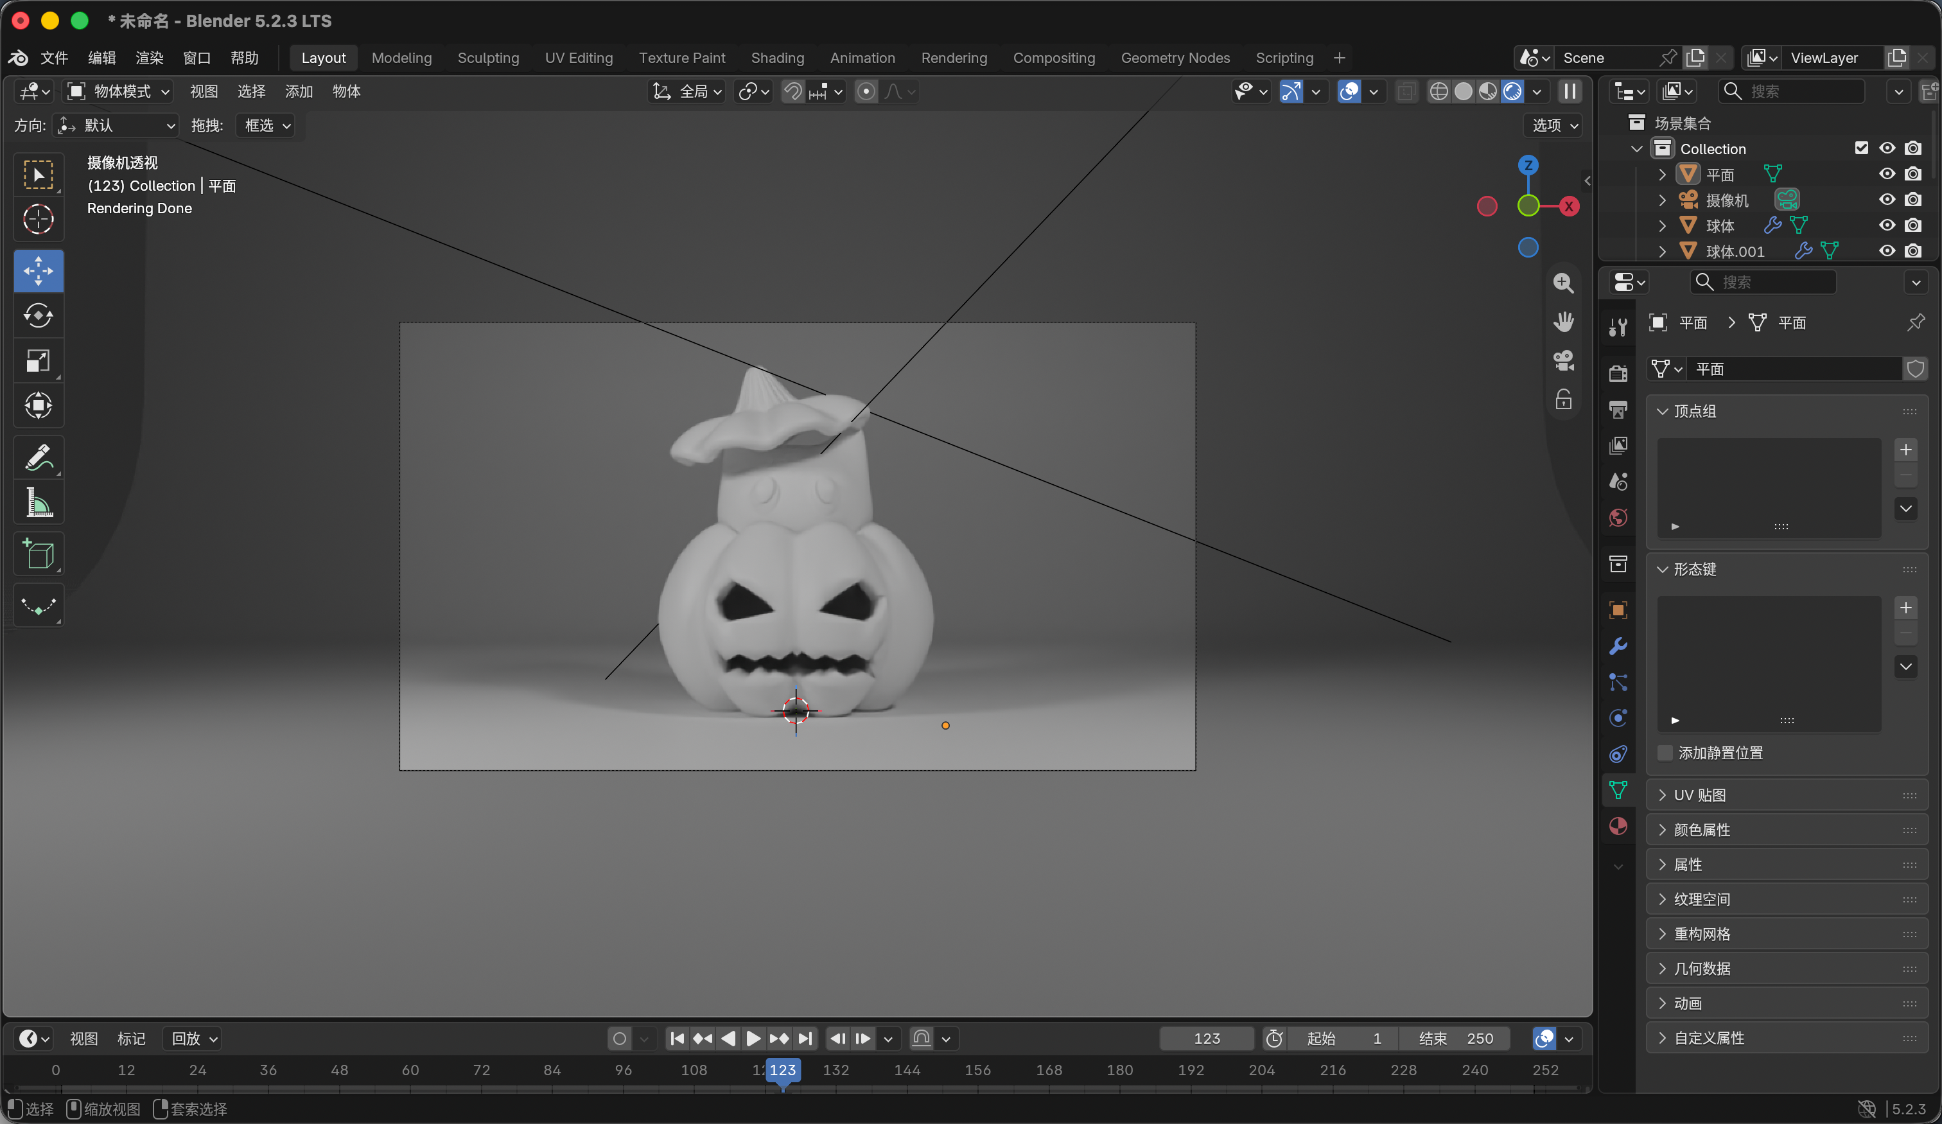The width and height of the screenshot is (1942, 1124).
Task: Click the frame 123 playhead marker
Action: point(782,1070)
